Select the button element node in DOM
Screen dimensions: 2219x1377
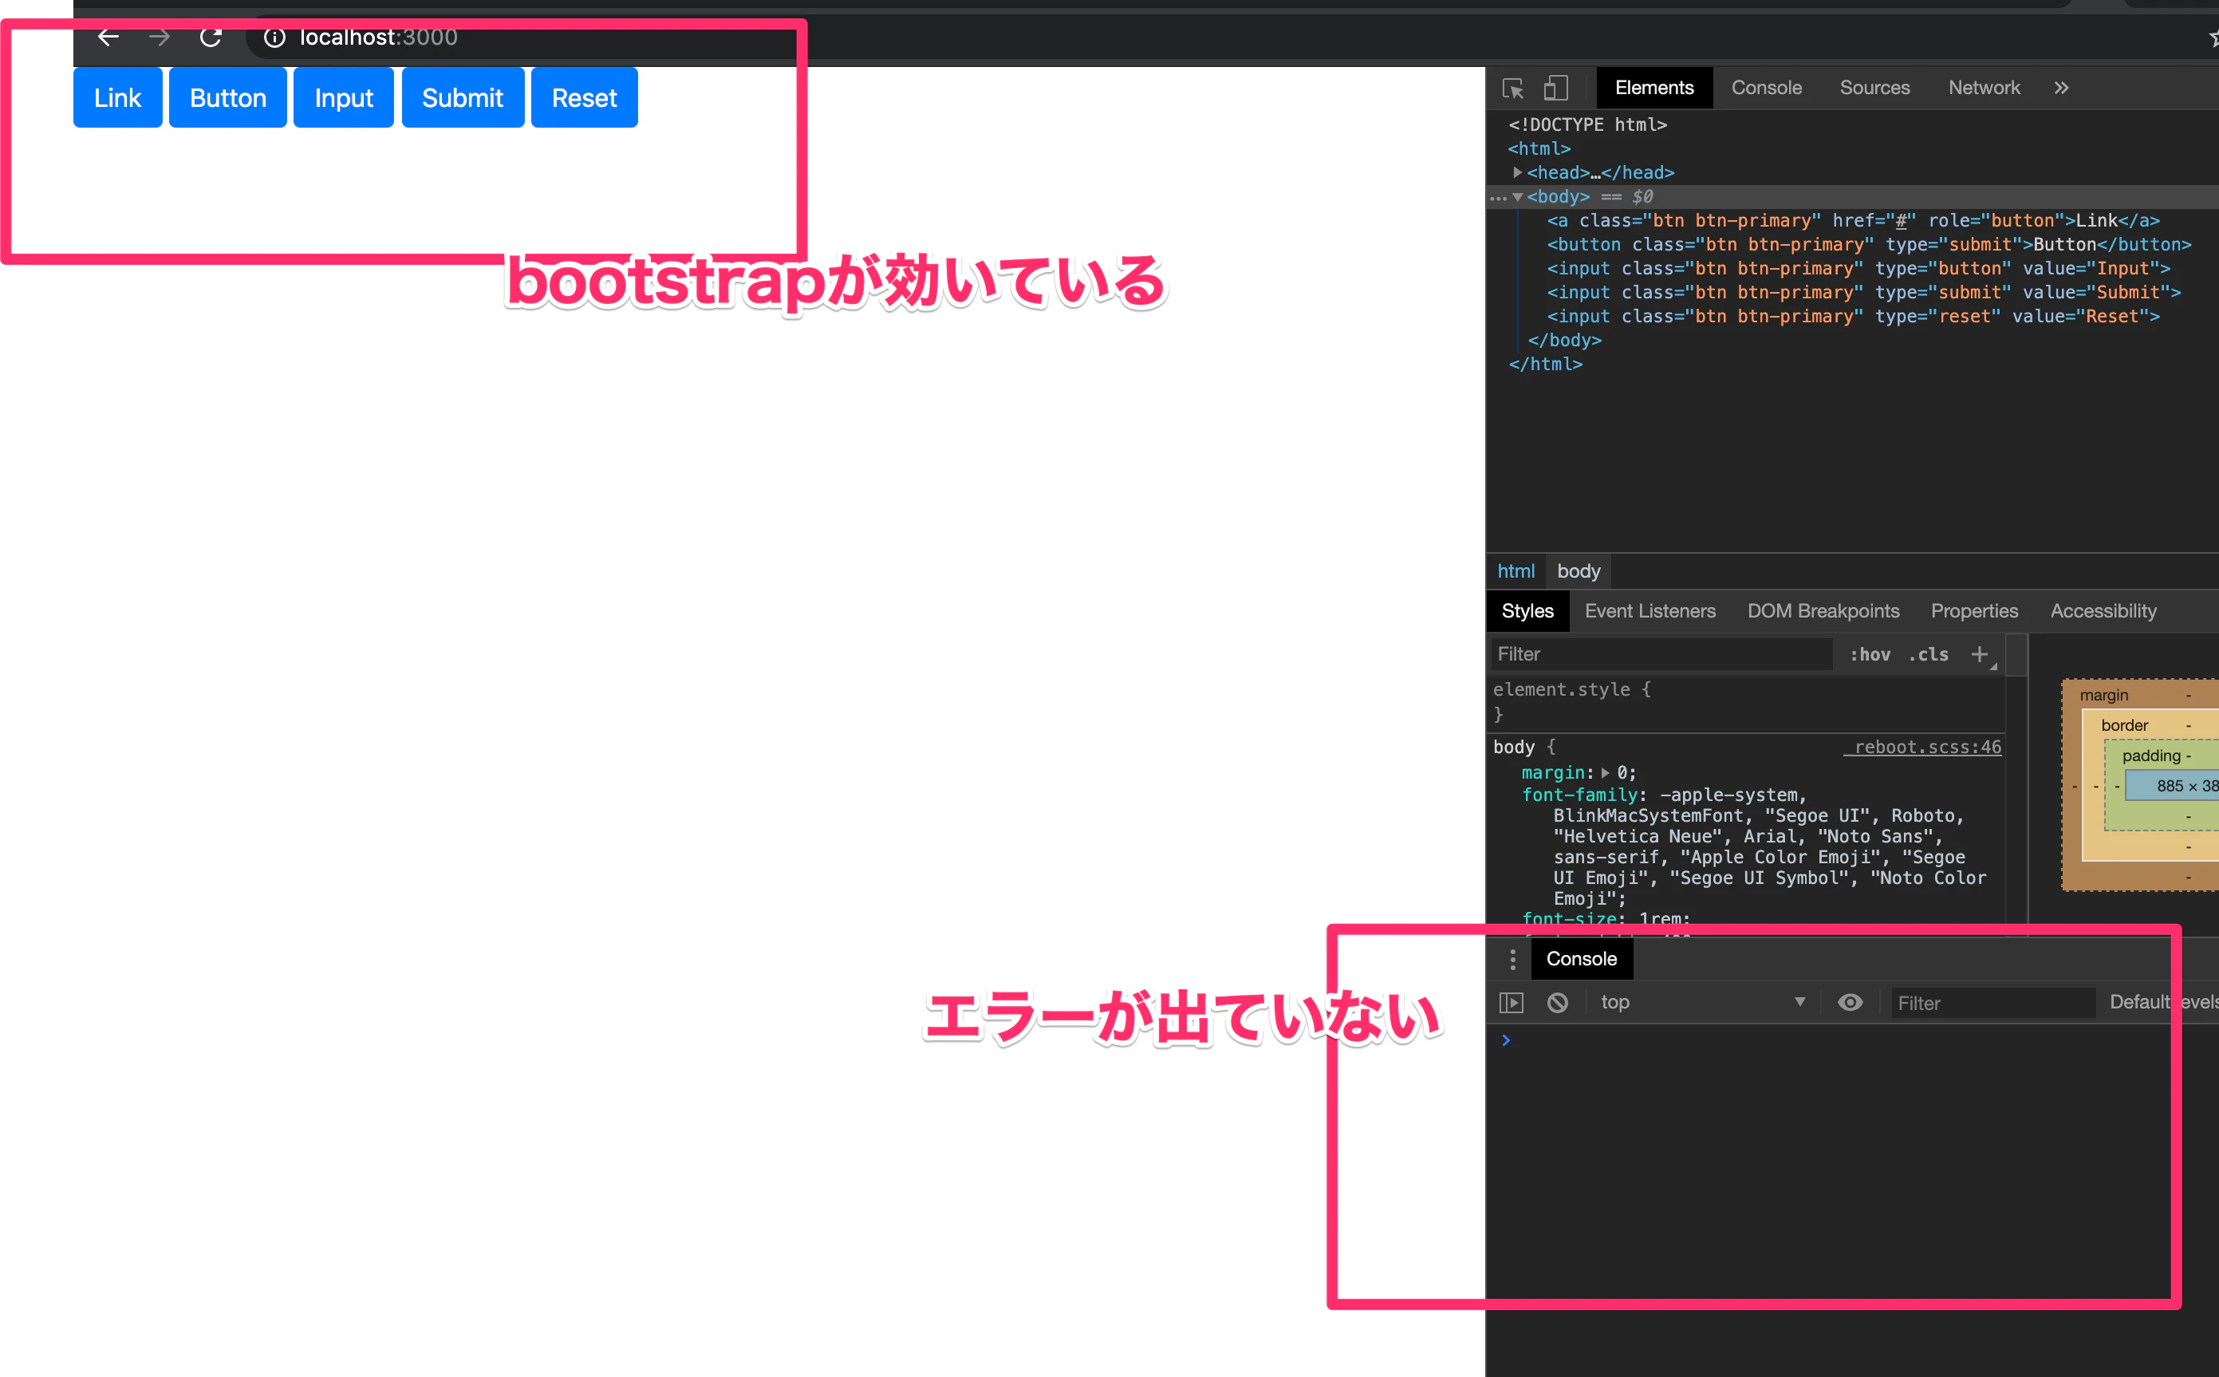tap(1868, 244)
